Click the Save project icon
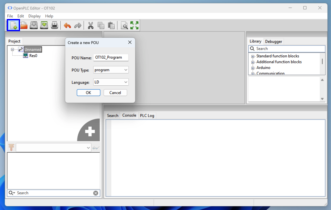Viewport: 331px width, 210px height. [x=34, y=25]
